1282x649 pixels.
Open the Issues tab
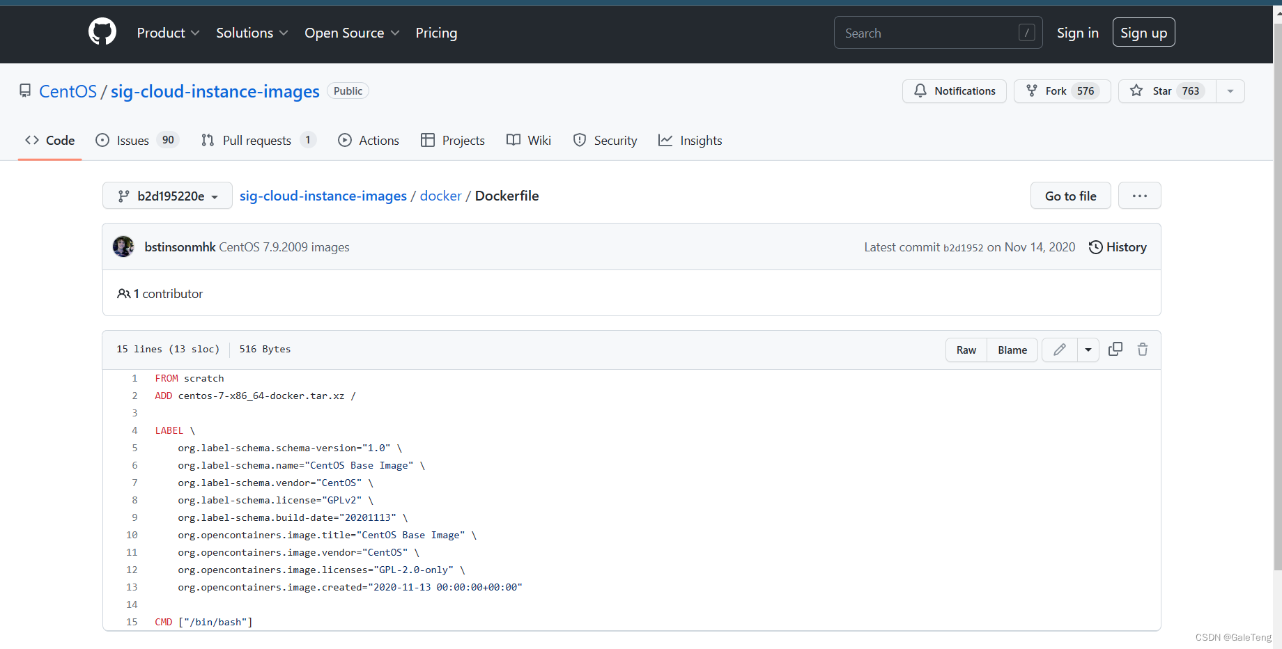click(137, 140)
